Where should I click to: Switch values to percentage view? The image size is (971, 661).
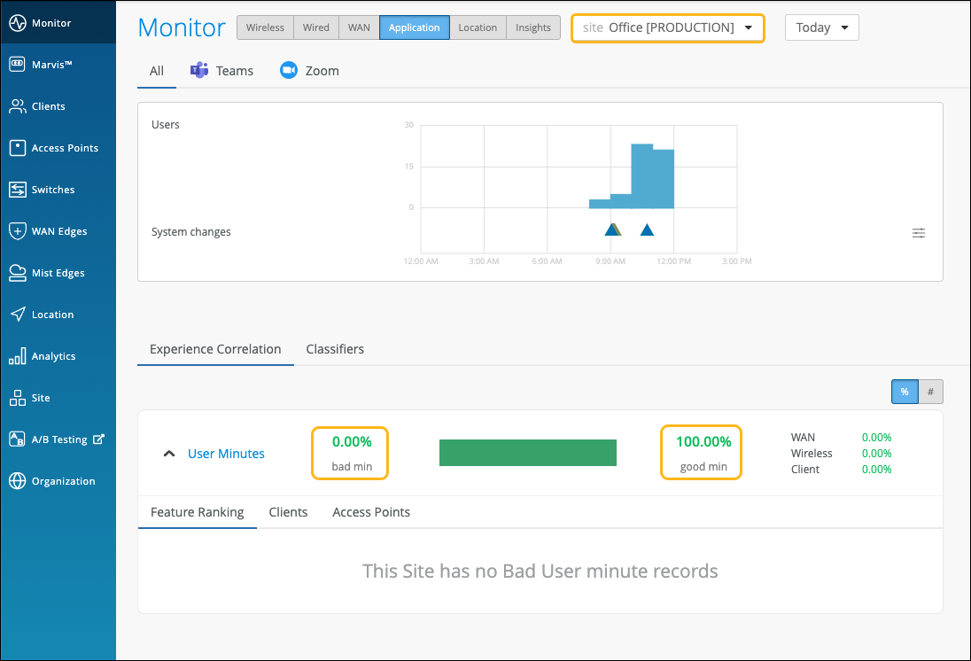coord(905,392)
